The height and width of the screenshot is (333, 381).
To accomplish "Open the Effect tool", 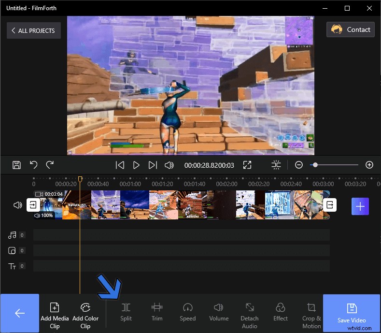I will point(281,312).
